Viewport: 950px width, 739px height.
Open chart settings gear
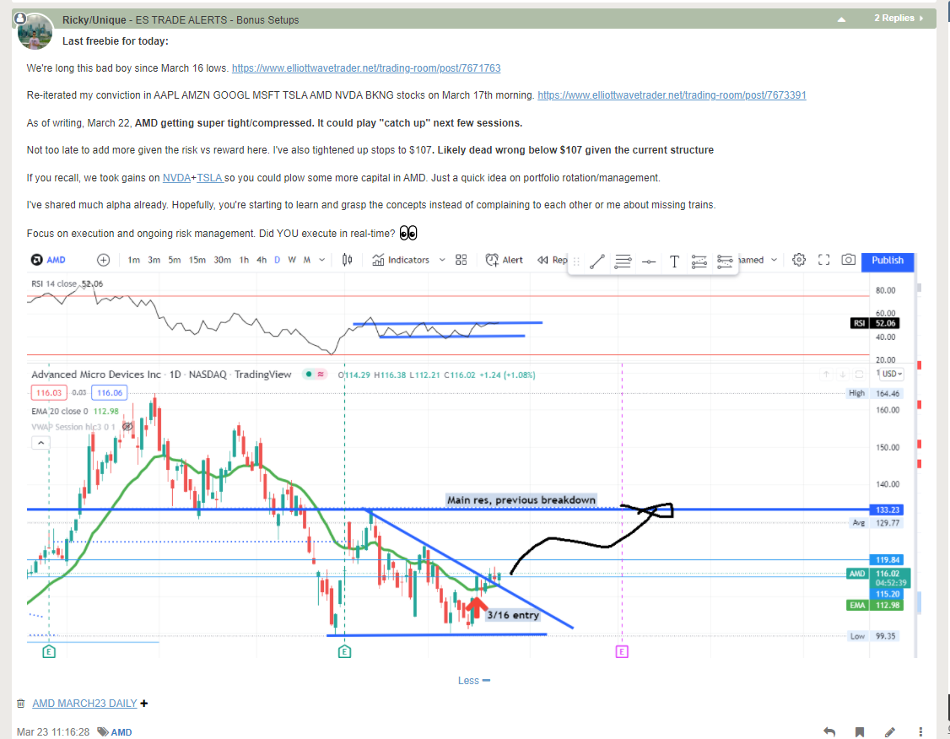click(x=799, y=260)
